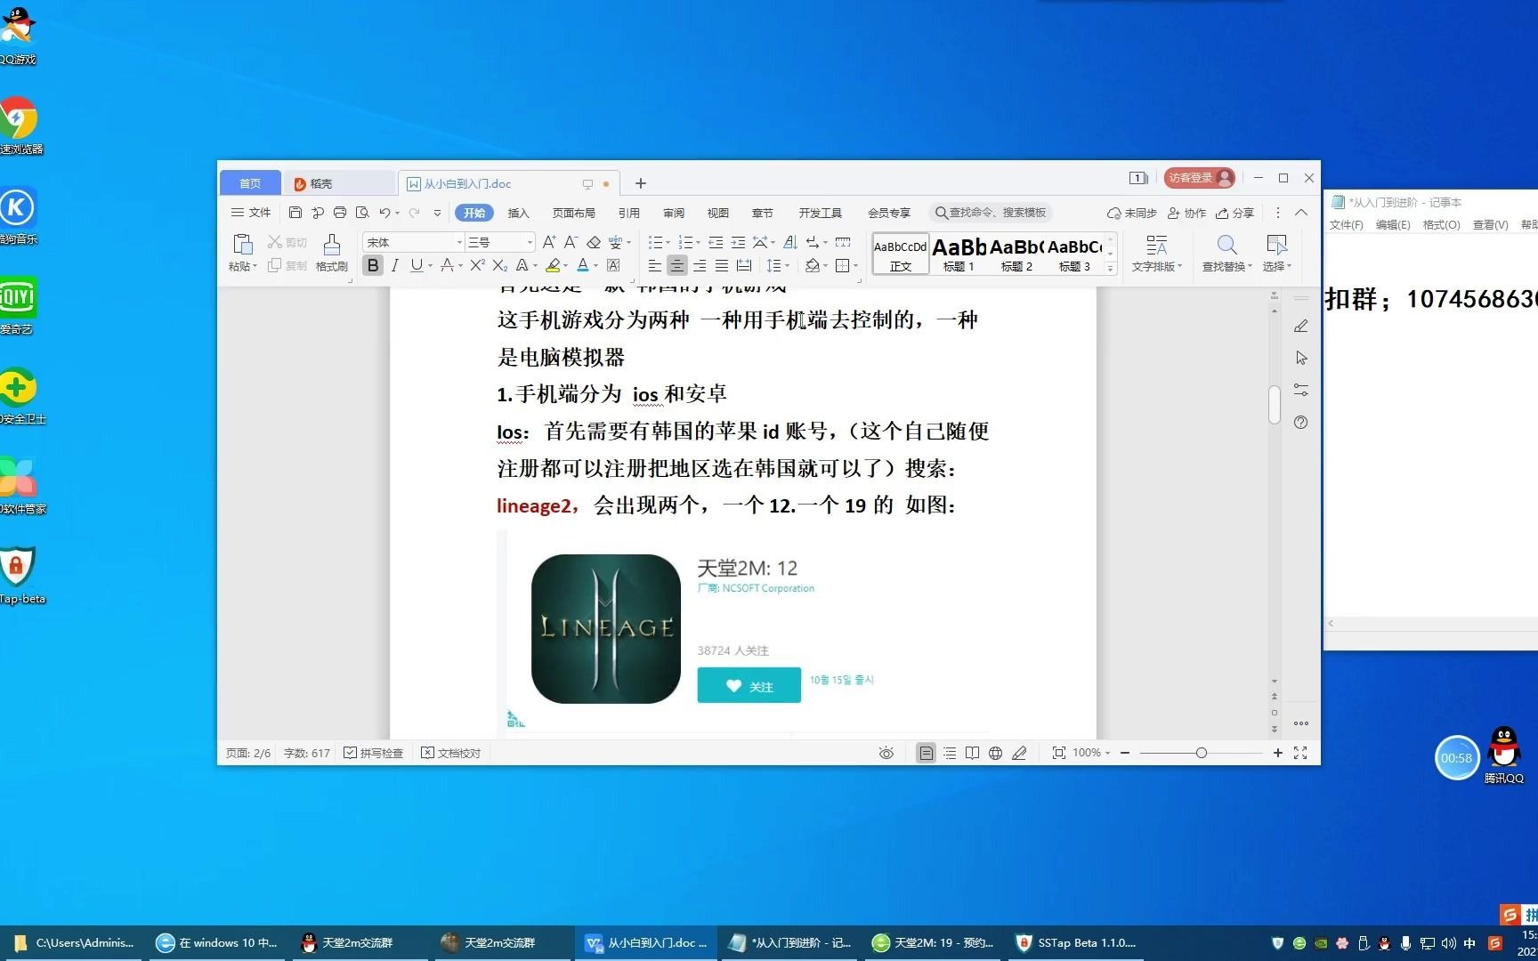Toggle center alignment
This screenshot has height=961, width=1538.
[x=677, y=265]
